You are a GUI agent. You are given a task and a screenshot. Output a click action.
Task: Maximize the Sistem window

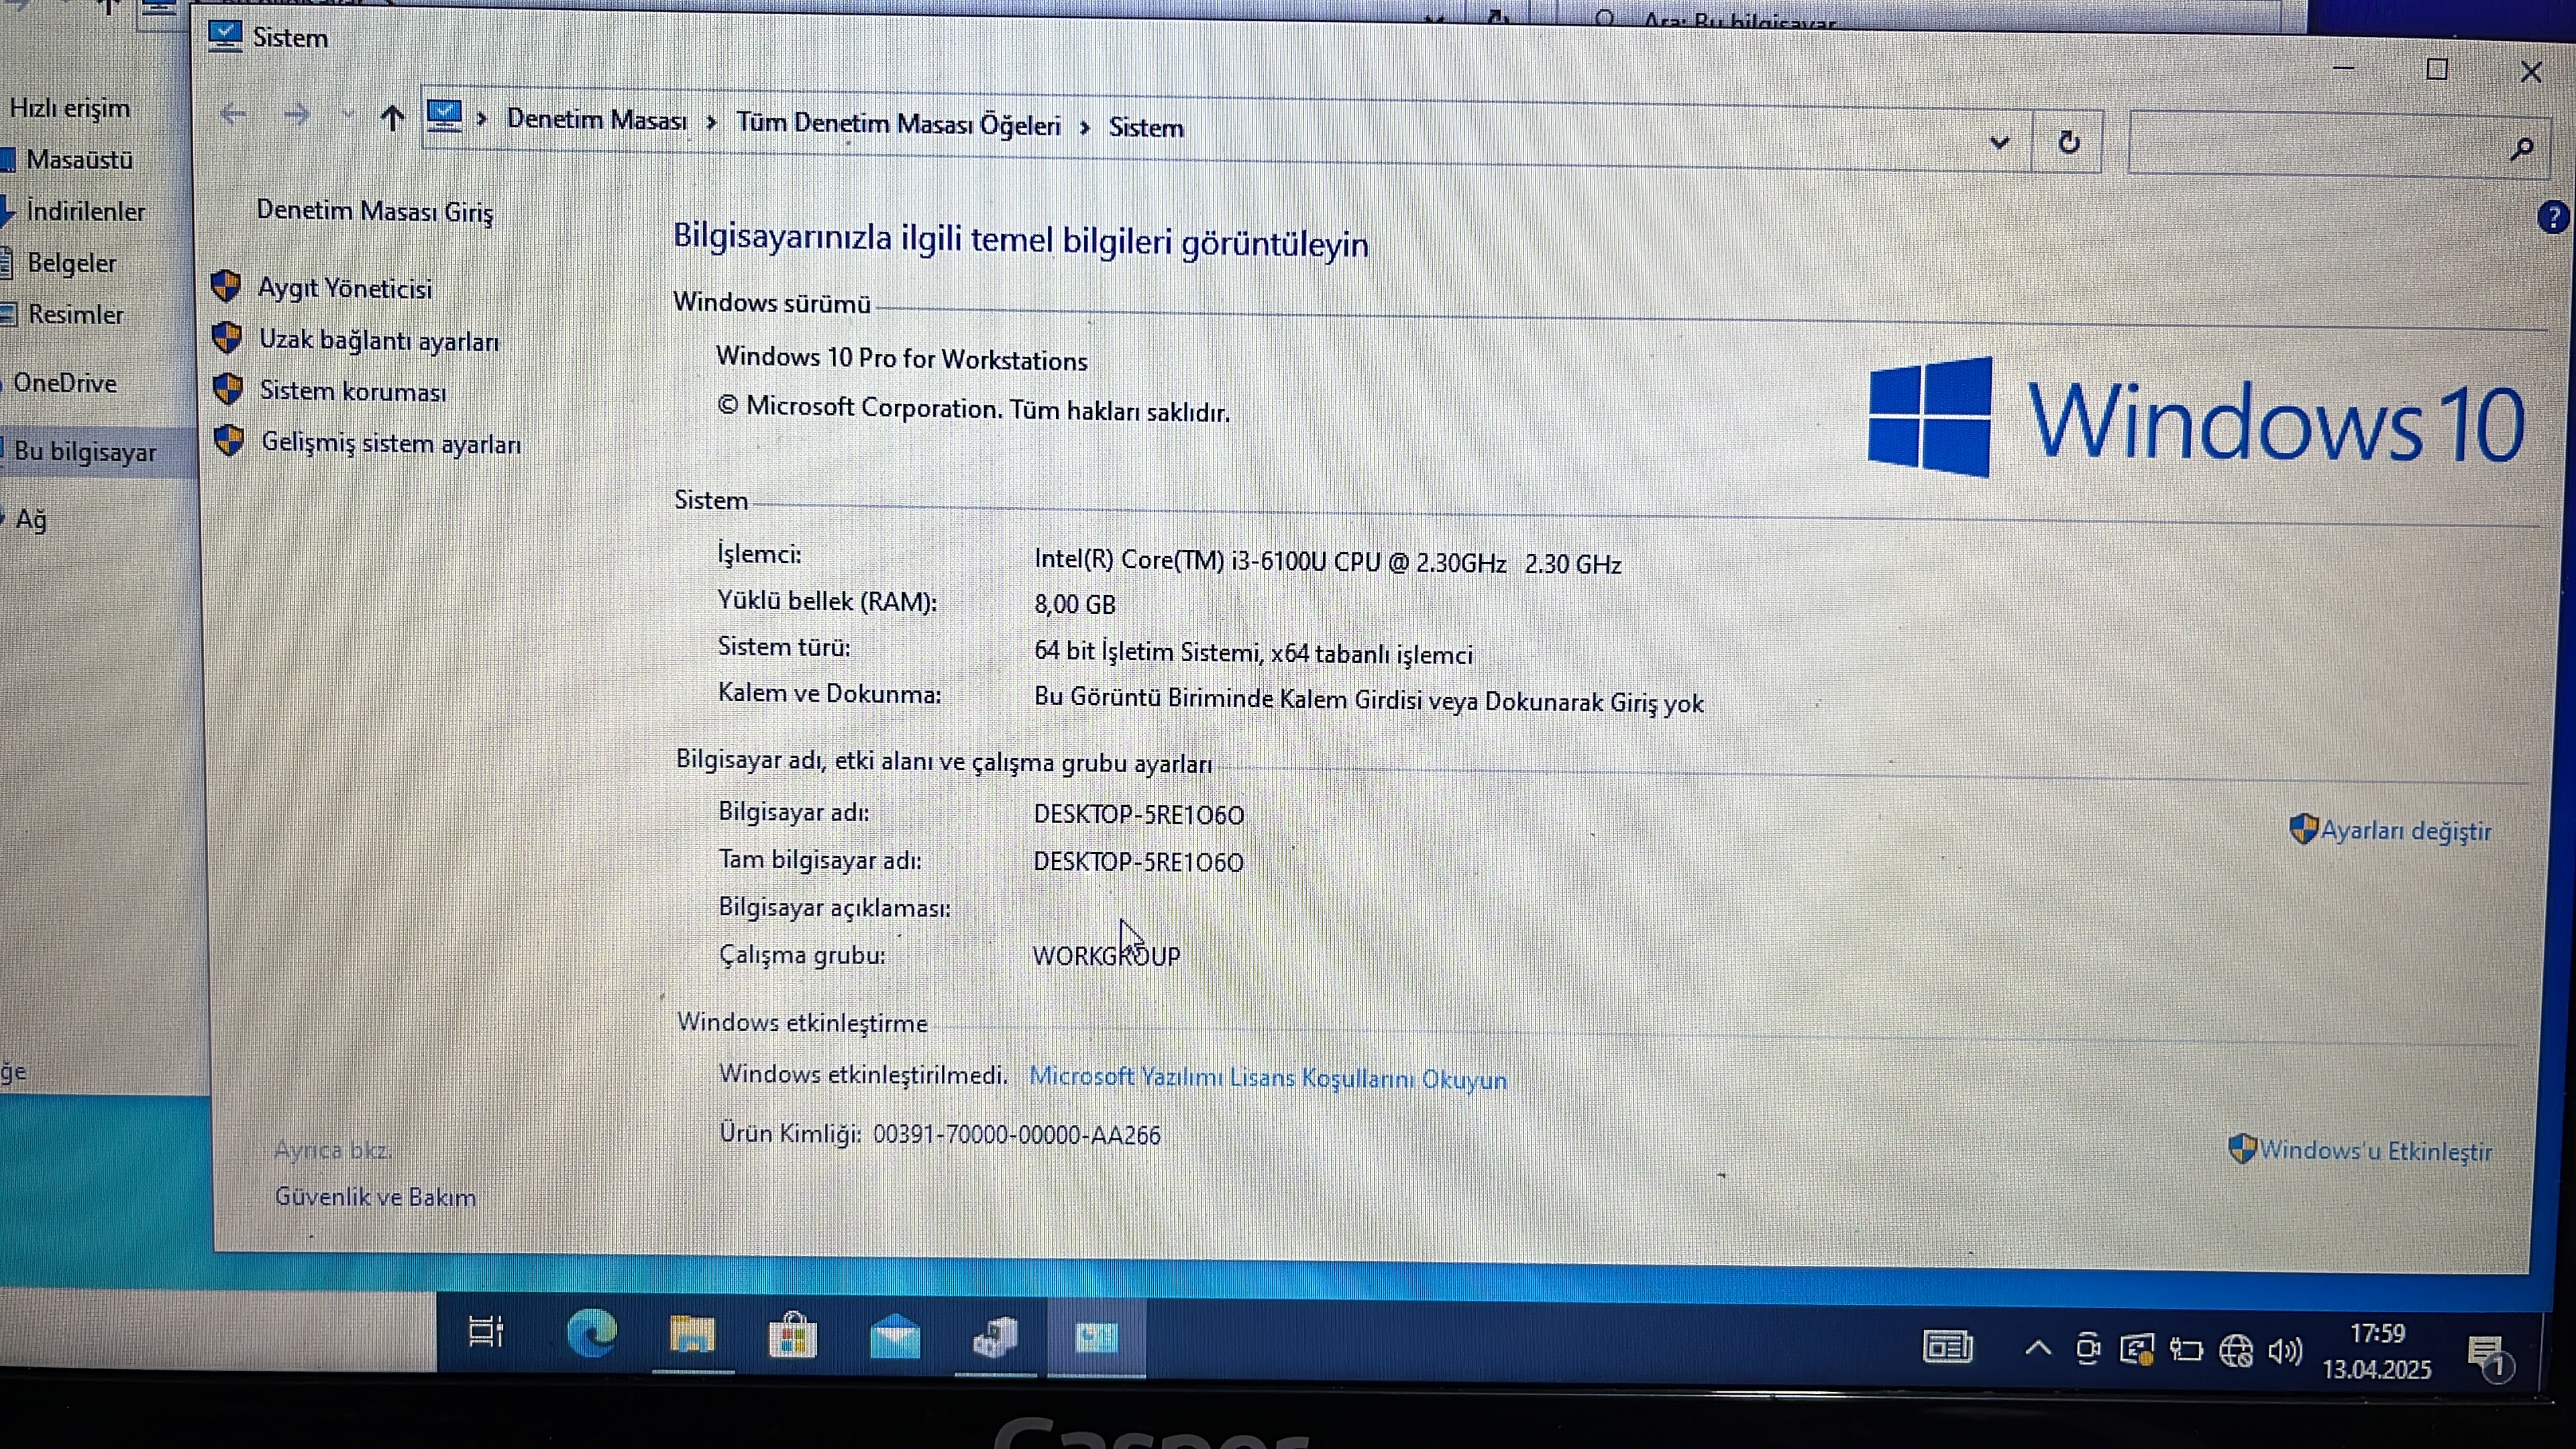(2437, 69)
